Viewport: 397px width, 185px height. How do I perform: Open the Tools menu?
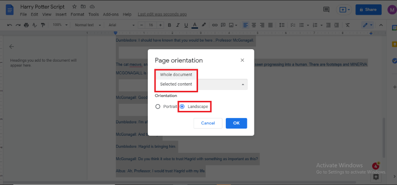coord(93,14)
